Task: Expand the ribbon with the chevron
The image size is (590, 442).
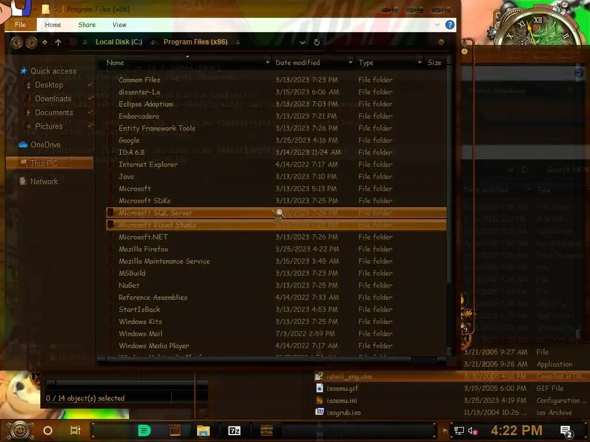Action: click(437, 25)
